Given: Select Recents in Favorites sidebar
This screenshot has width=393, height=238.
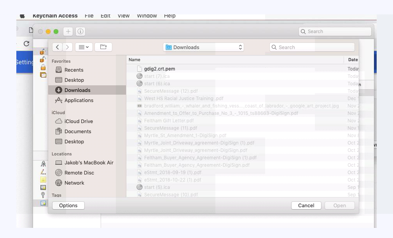Looking at the screenshot, I should coord(73,70).
